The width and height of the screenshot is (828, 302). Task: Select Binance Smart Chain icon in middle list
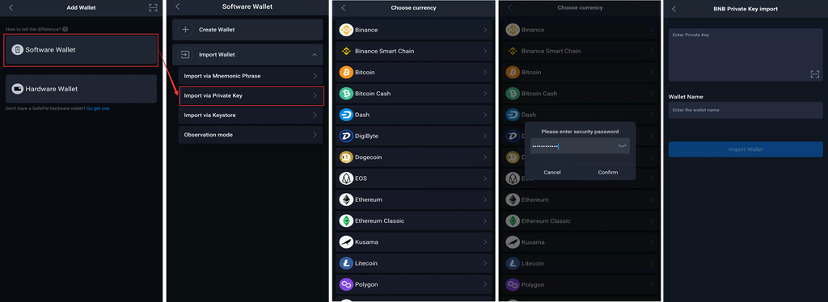click(x=346, y=51)
